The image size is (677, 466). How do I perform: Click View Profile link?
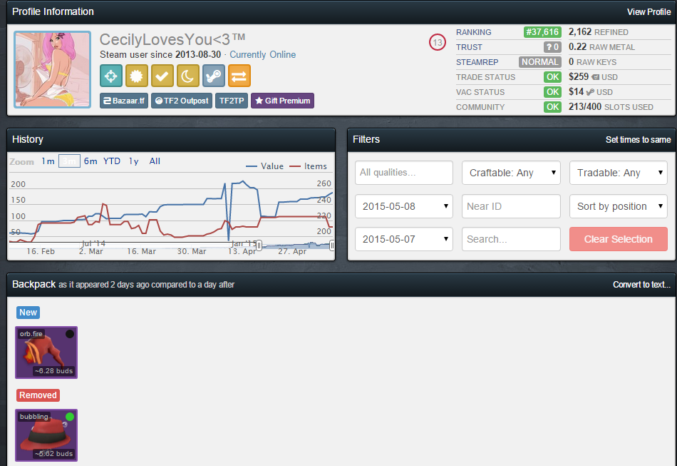(x=648, y=12)
